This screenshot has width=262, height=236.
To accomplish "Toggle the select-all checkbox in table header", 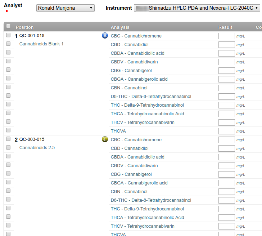I will pyautogui.click(x=8, y=26).
